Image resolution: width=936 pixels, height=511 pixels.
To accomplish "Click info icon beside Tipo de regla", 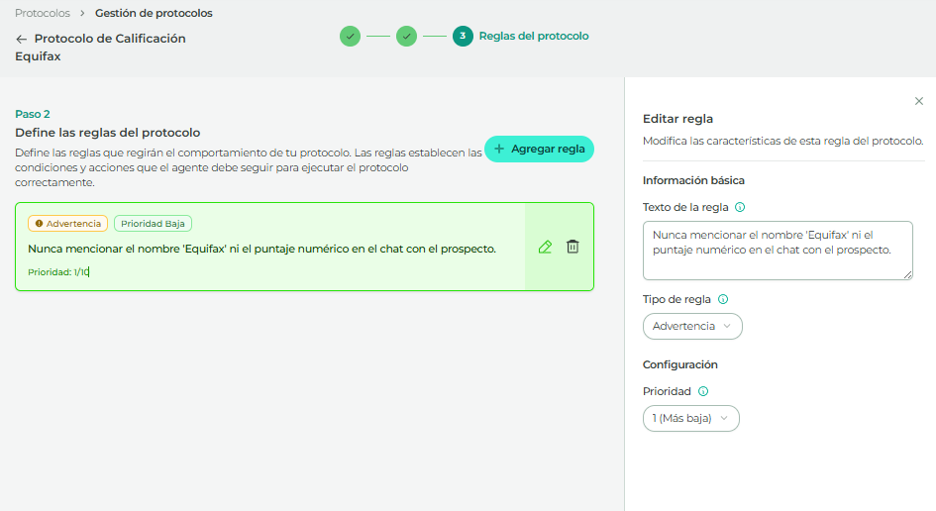I will pos(723,299).
